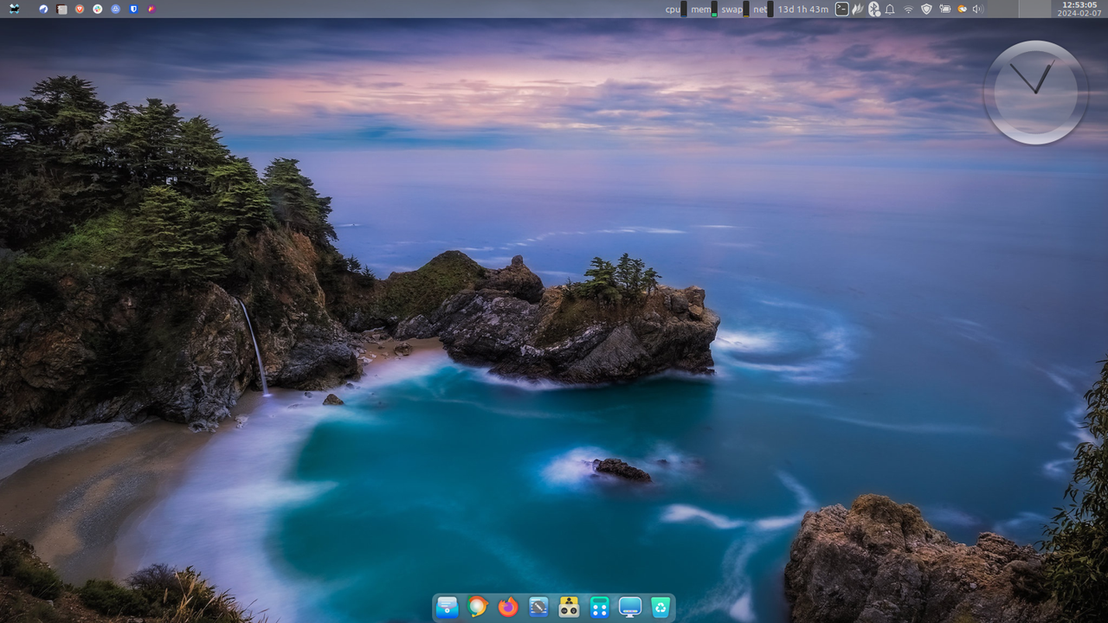Click the monitor desktop icon in the dock
Screen dimensions: 1108x623
(630, 607)
